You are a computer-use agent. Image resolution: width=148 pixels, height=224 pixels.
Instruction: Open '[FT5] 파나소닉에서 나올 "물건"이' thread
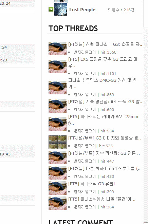point(102,199)
